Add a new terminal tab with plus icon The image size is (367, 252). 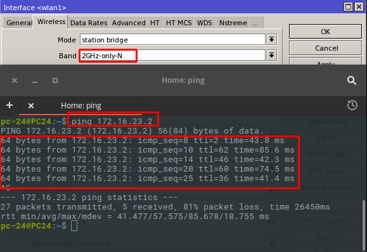[10, 105]
